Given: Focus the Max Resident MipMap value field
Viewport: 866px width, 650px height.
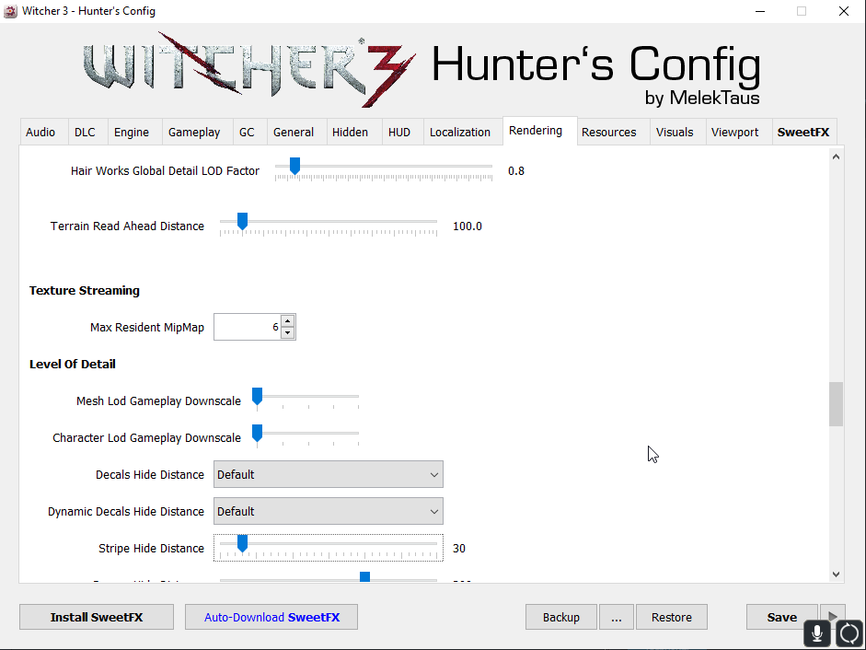Looking at the screenshot, I should coord(248,327).
